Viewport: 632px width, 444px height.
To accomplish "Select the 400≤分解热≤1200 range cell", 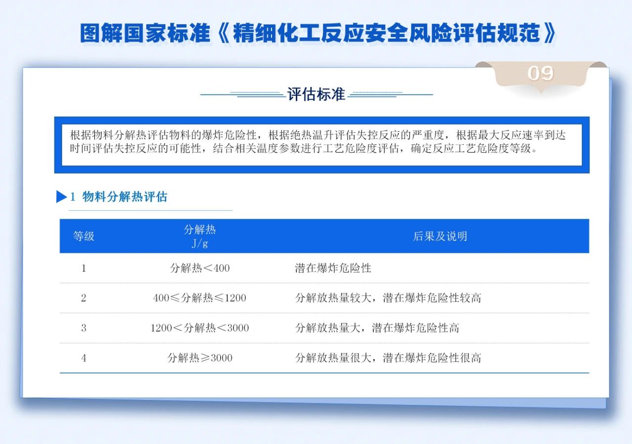I will coord(199,298).
